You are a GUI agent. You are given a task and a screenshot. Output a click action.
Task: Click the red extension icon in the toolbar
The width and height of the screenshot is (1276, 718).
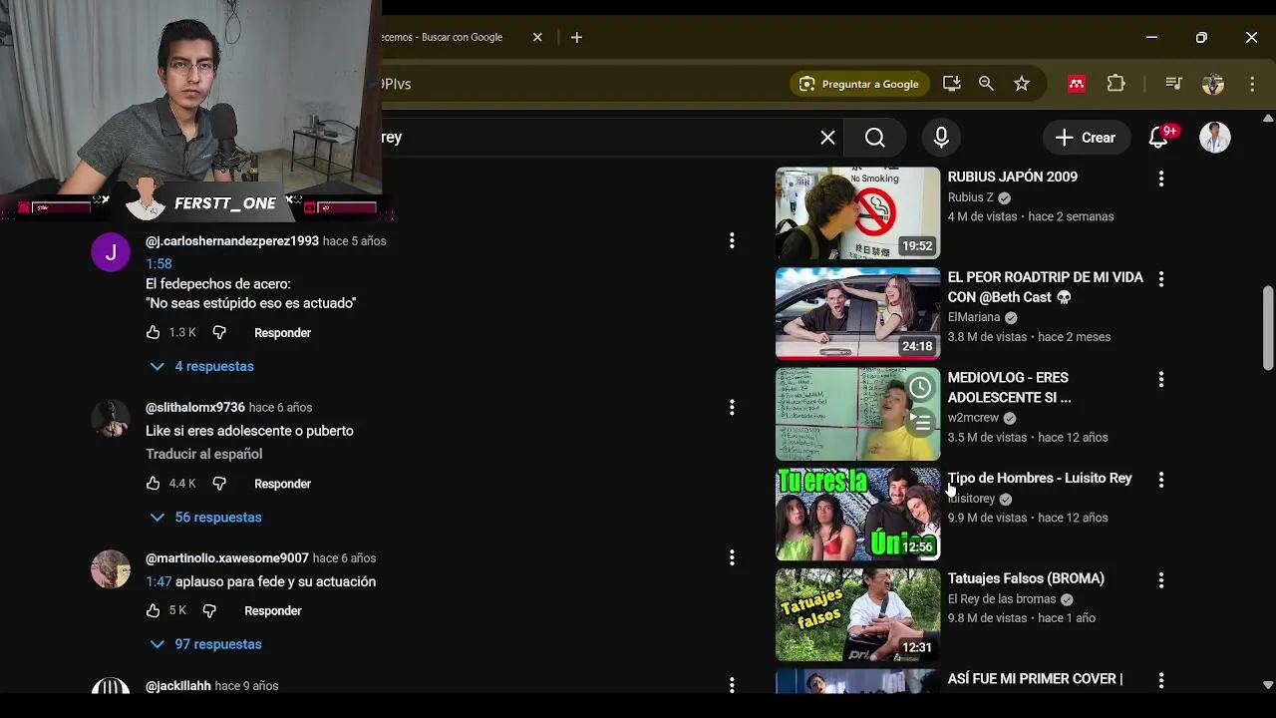click(1077, 84)
